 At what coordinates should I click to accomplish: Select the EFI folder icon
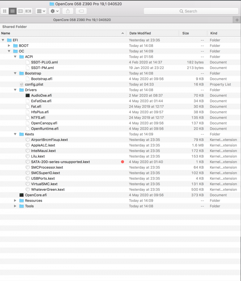[x=9, y=40]
